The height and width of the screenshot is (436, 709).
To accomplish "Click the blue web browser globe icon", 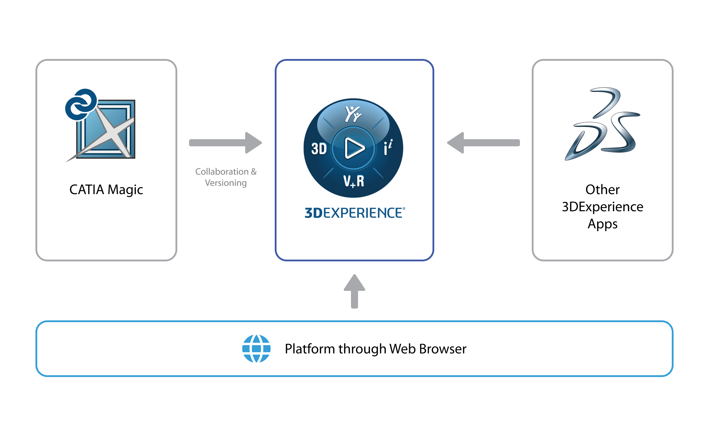I will click(x=256, y=349).
